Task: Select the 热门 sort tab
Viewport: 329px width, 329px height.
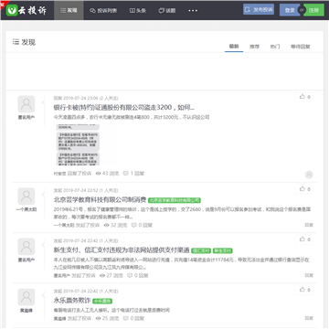Action: pos(275,47)
